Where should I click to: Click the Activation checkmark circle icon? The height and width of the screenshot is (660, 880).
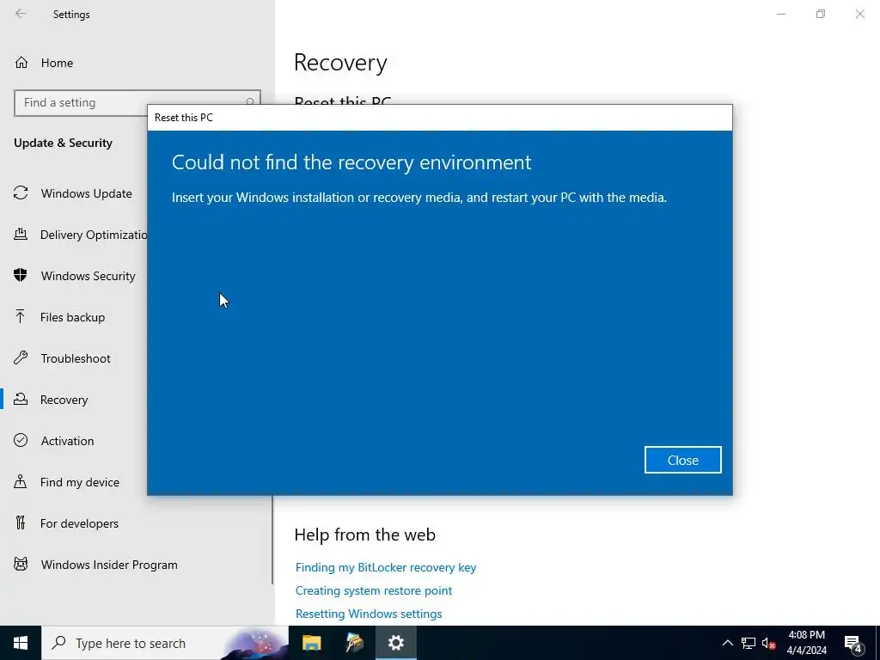coord(21,440)
